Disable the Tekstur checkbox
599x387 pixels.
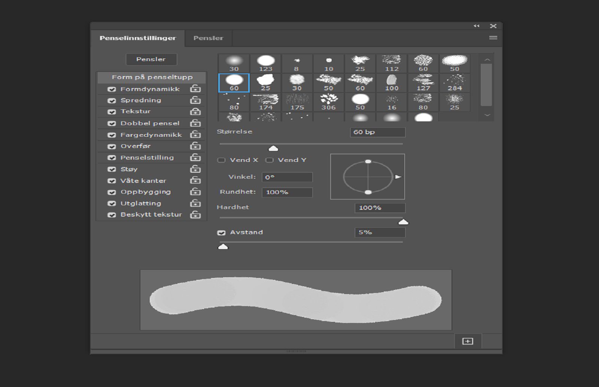coord(112,112)
